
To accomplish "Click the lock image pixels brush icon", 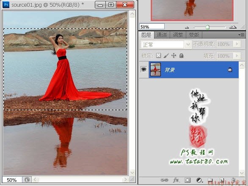I will (x=166, y=56).
